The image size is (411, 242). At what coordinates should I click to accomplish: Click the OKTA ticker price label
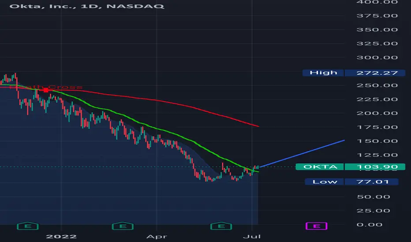click(x=320, y=167)
